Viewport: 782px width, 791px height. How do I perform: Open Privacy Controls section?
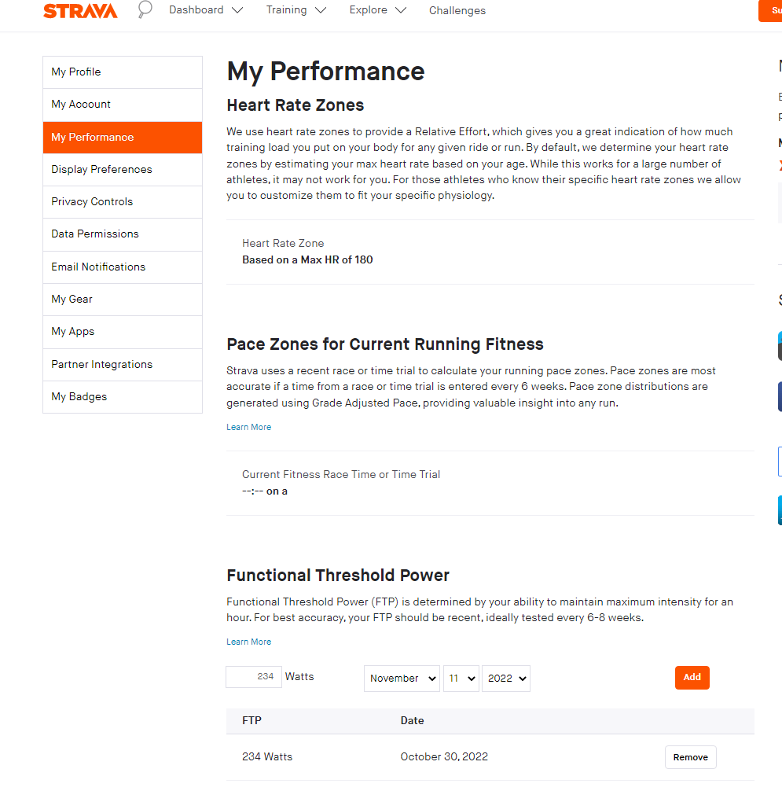92,201
